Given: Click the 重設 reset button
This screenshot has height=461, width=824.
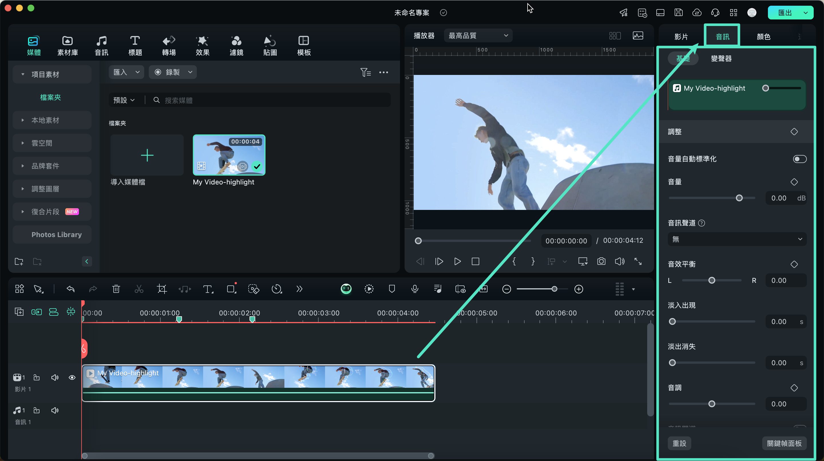Looking at the screenshot, I should pos(679,443).
